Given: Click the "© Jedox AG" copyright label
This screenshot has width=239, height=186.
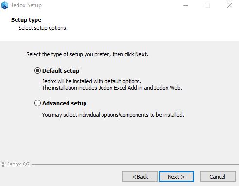Looking at the screenshot, I should pyautogui.click(x=15, y=164).
